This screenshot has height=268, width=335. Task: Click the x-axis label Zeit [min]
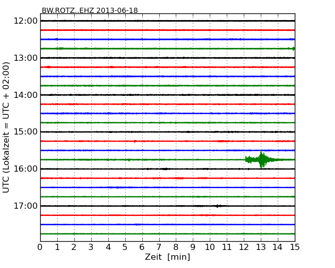[167, 257]
